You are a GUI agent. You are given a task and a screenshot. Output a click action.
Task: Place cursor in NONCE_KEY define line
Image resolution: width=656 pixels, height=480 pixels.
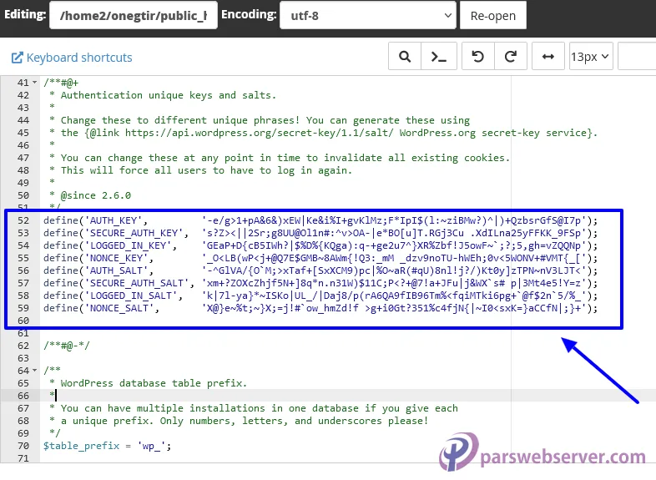(320, 258)
